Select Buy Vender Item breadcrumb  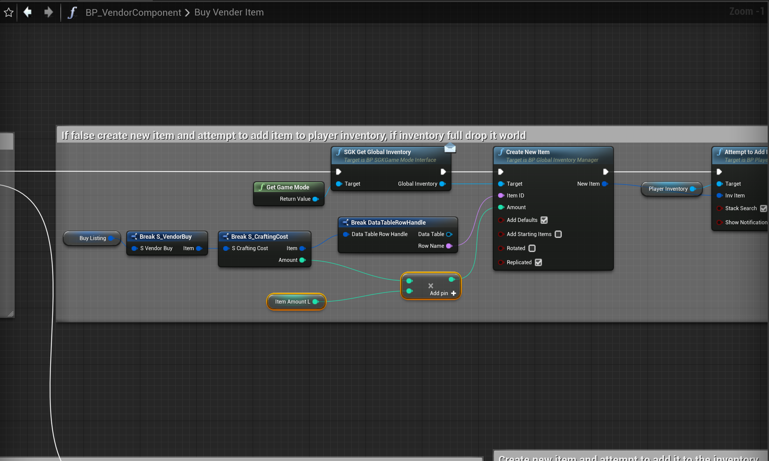point(229,13)
